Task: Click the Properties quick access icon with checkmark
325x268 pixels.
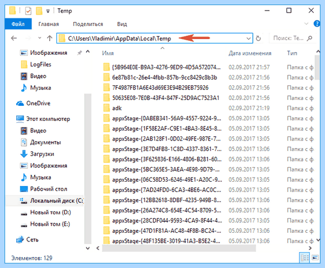Action: point(28,11)
